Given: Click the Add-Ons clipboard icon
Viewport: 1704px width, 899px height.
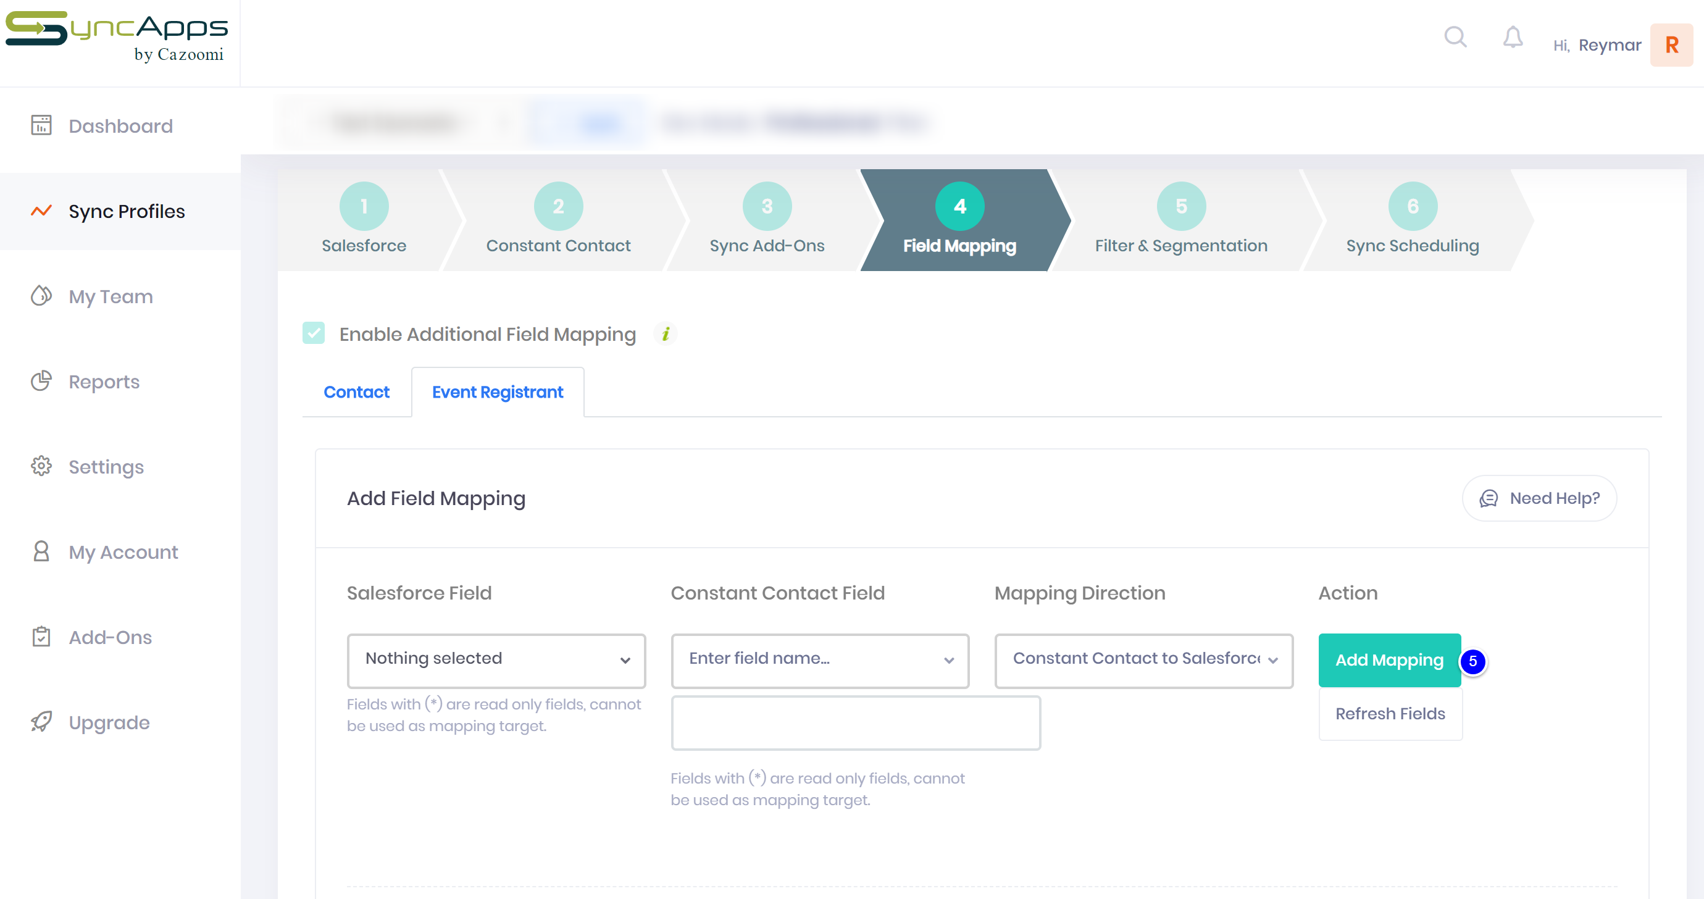Looking at the screenshot, I should pyautogui.click(x=41, y=637).
